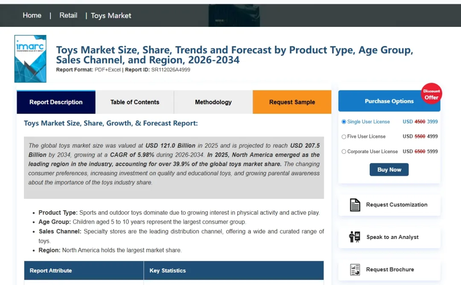Click the red Discount Offer badge

click(x=432, y=94)
